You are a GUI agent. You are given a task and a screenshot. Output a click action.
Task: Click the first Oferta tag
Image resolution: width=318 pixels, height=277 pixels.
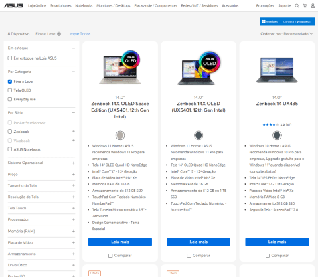tap(94, 273)
